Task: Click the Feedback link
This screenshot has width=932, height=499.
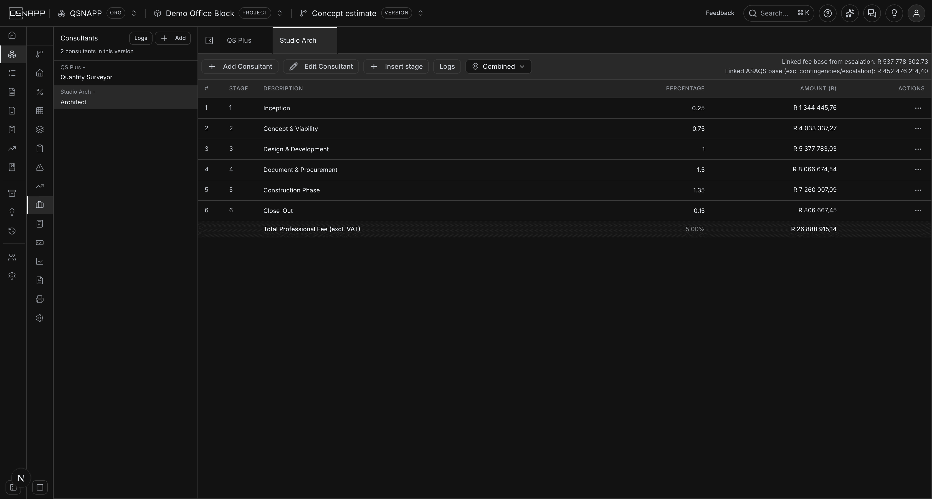Action: (720, 13)
